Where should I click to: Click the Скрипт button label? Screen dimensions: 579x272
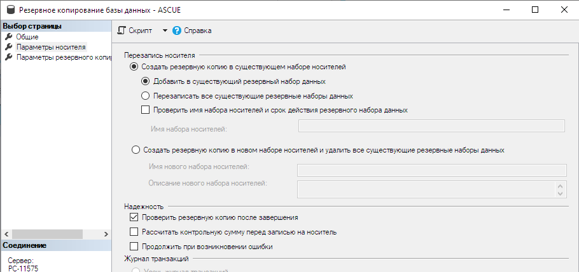click(141, 31)
